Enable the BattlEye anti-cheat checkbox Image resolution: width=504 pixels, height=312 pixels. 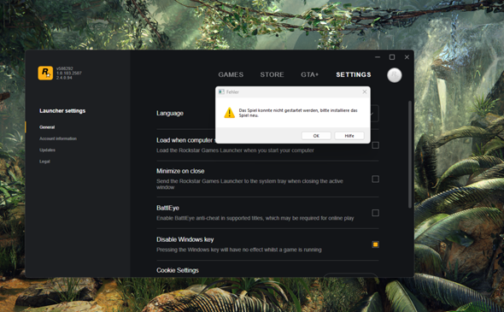click(x=375, y=213)
